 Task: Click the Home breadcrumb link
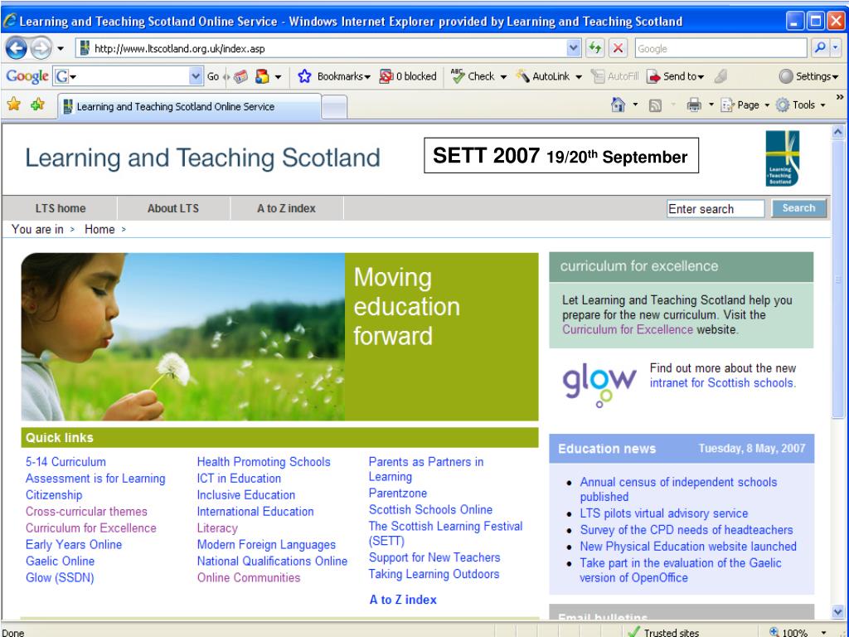(99, 229)
